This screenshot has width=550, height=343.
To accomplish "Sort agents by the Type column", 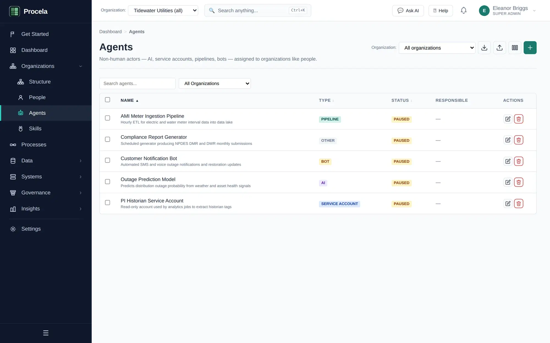I will 326,100.
